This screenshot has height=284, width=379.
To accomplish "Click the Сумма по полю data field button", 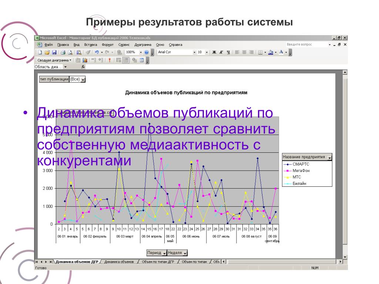I will pyautogui.click(x=85, y=112).
